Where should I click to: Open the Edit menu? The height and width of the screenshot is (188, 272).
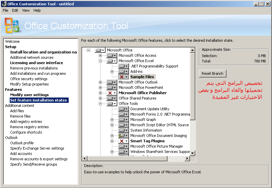tap(15, 10)
